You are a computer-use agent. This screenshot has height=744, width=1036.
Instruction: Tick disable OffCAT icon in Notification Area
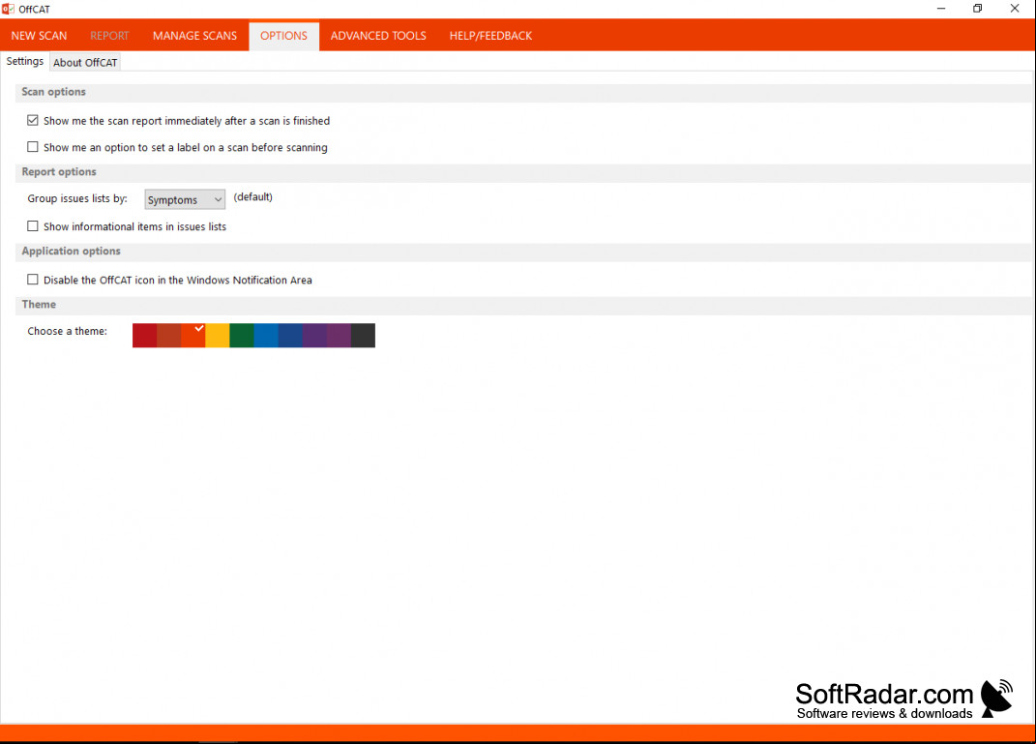point(32,280)
